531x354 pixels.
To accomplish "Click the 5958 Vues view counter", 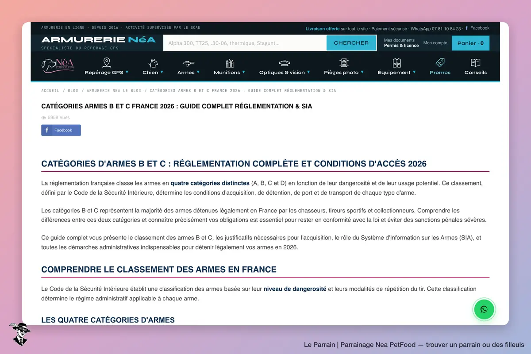I will tap(55, 118).
